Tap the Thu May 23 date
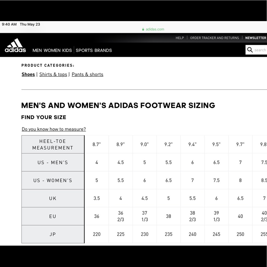 30,24
